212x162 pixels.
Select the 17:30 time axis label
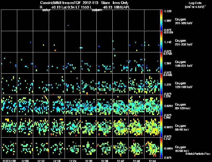(89, 161)
